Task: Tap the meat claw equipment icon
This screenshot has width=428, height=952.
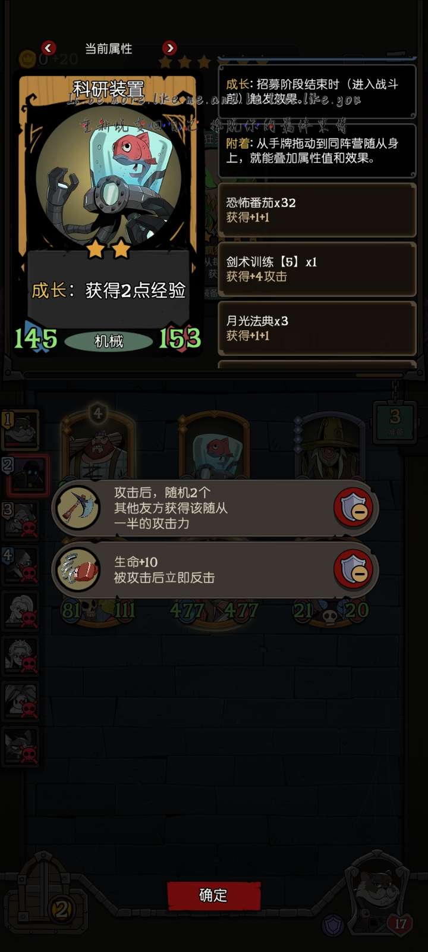Action: tap(77, 570)
